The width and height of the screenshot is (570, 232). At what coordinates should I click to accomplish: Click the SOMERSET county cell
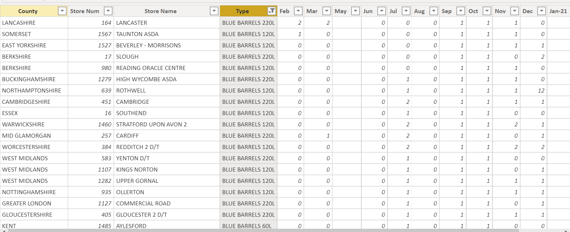tap(34, 34)
